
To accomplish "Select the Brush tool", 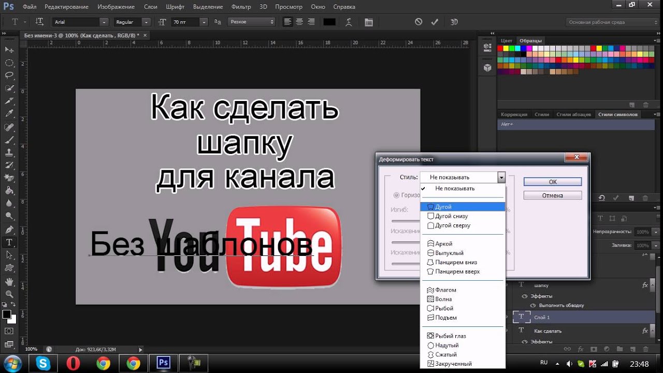I will point(9,139).
